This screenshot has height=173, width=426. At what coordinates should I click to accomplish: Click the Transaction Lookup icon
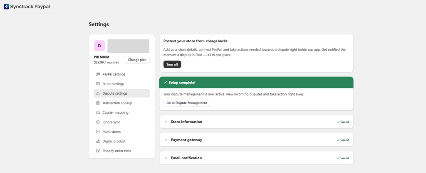[x=98, y=103]
